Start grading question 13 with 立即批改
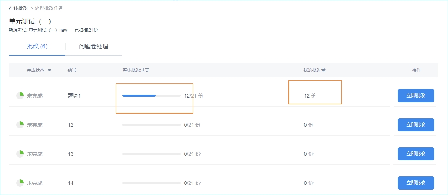Screen dimensions: 448x195 (x=416, y=154)
